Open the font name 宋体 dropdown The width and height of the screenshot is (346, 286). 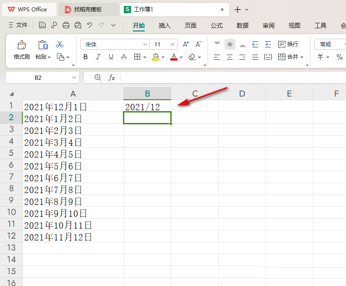coord(145,44)
